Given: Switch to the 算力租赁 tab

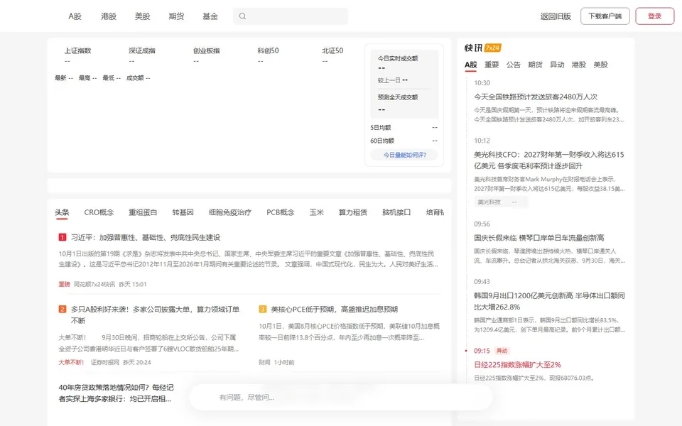Looking at the screenshot, I should pyautogui.click(x=353, y=212).
